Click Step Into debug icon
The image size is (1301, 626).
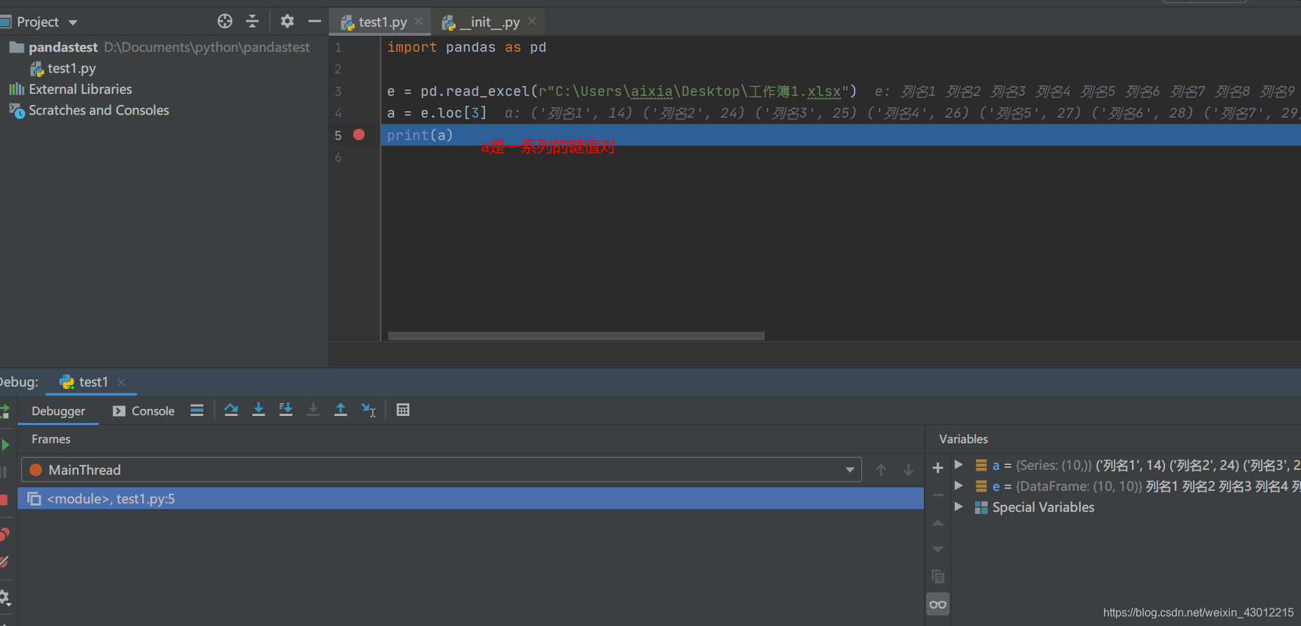259,410
